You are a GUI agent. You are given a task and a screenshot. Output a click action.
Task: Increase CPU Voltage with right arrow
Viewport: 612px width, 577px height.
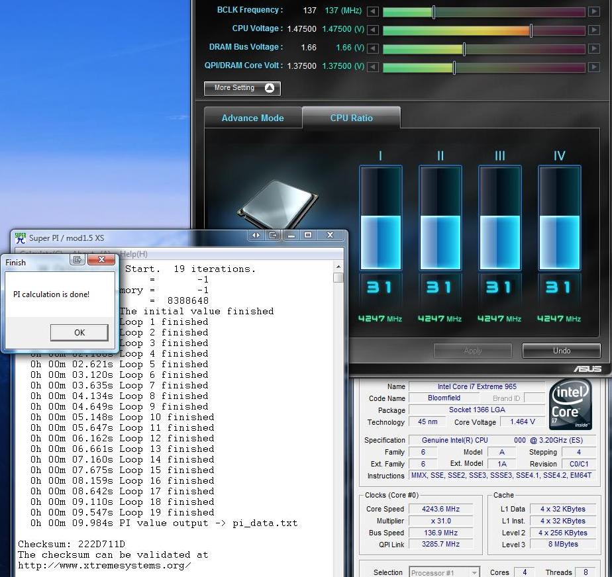pyautogui.click(x=593, y=30)
